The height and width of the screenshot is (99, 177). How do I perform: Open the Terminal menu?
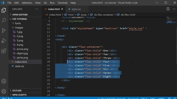click(x=63, y=3)
